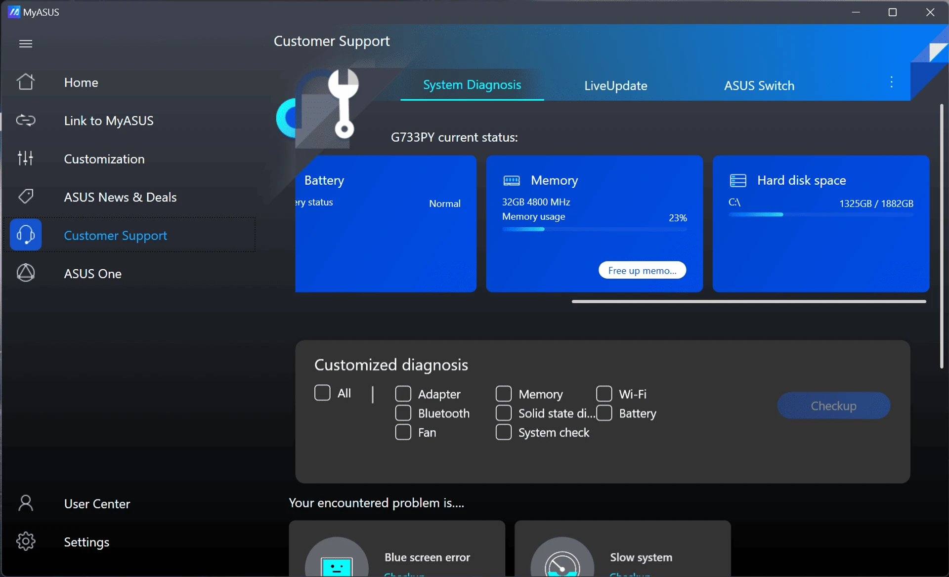
Task: Open the LiveUpdate tab
Action: [615, 85]
